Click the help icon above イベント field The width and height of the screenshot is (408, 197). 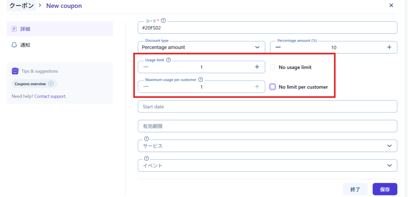[x=147, y=158]
